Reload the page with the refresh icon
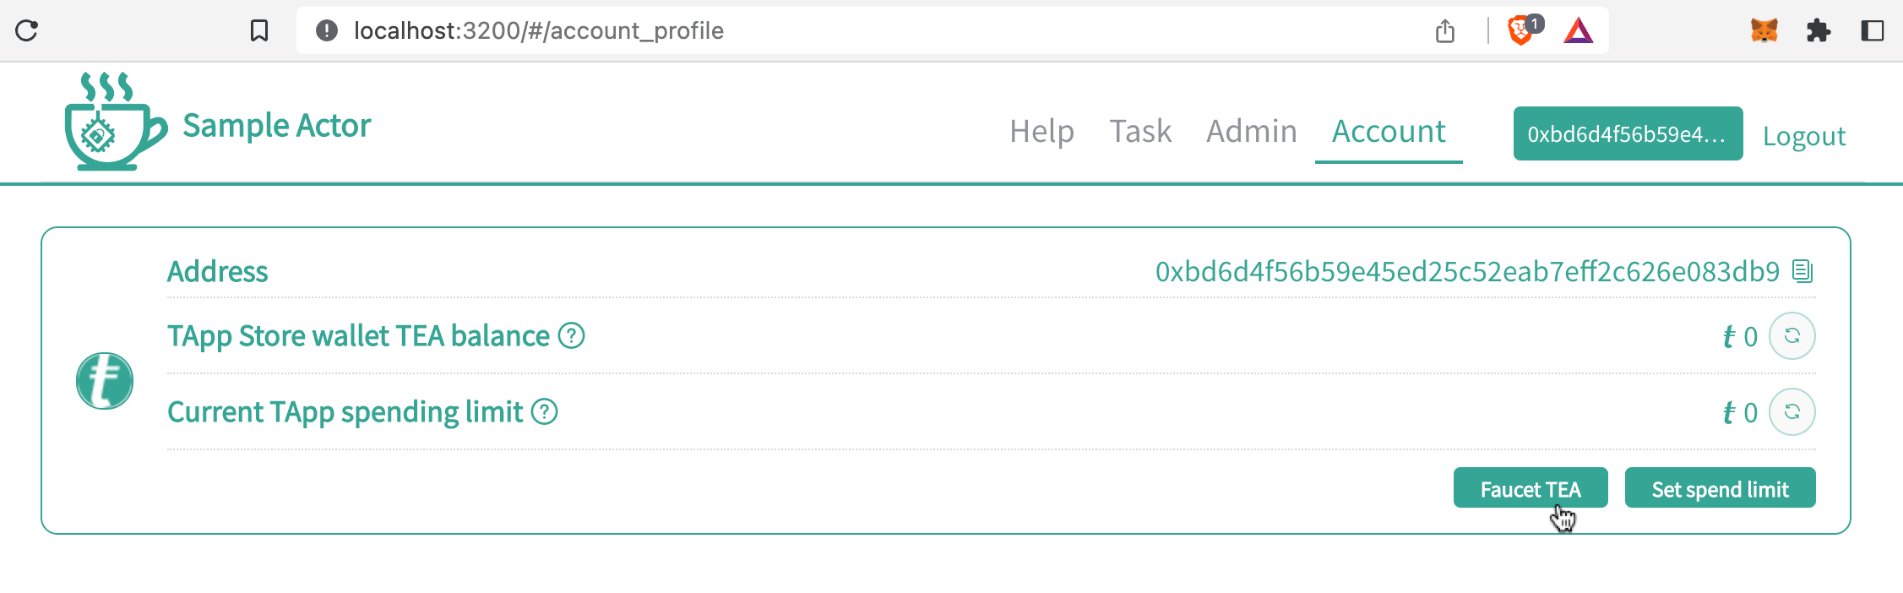The height and width of the screenshot is (593, 1903). (27, 31)
